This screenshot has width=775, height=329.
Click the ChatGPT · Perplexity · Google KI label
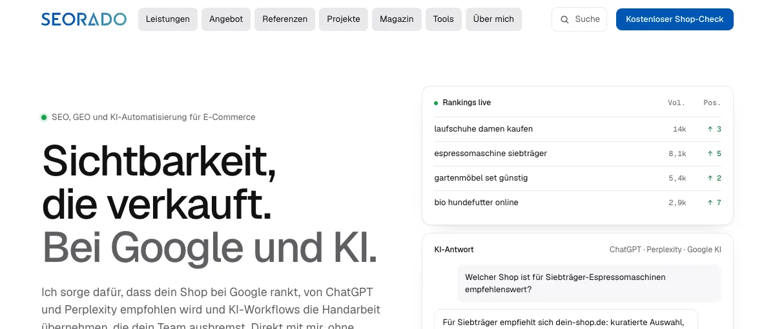coord(665,250)
